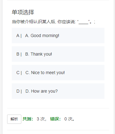Viewport: 115px width, 134px height.
Task: Click the green 错误 label
Action: coord(55,119)
